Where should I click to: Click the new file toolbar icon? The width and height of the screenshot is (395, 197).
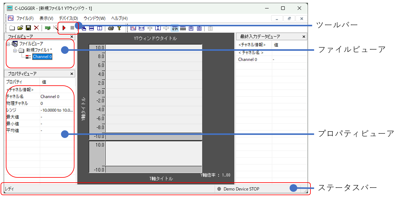coord(12,28)
